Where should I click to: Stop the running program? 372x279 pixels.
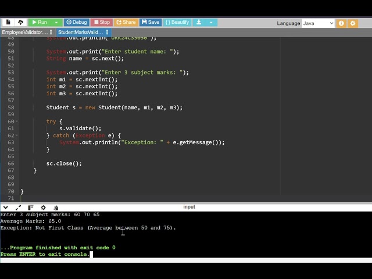click(102, 22)
